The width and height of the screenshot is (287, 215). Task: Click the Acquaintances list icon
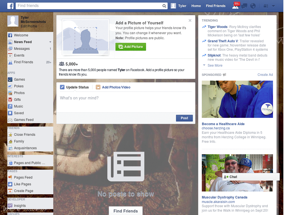10,148
